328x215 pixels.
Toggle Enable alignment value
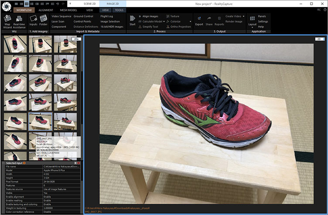tap(61, 197)
